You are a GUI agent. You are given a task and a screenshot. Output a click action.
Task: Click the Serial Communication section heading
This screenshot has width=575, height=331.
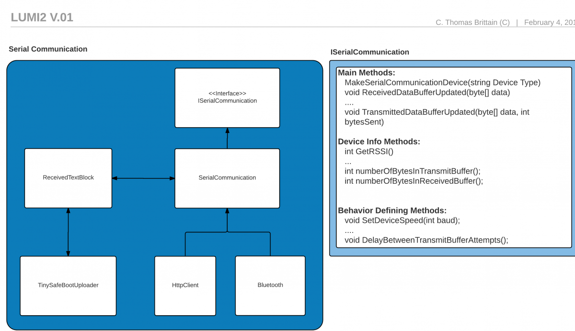pyautogui.click(x=48, y=49)
